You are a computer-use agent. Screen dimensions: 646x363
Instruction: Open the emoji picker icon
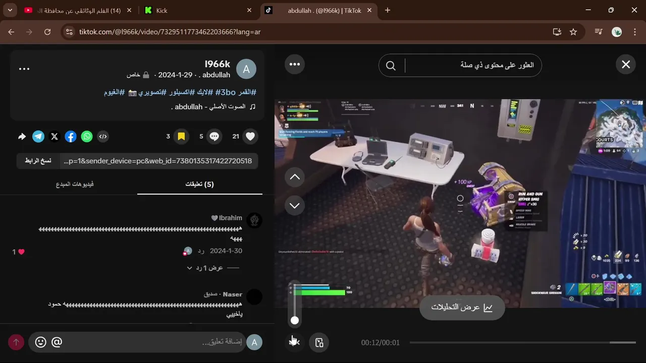pyautogui.click(x=41, y=342)
